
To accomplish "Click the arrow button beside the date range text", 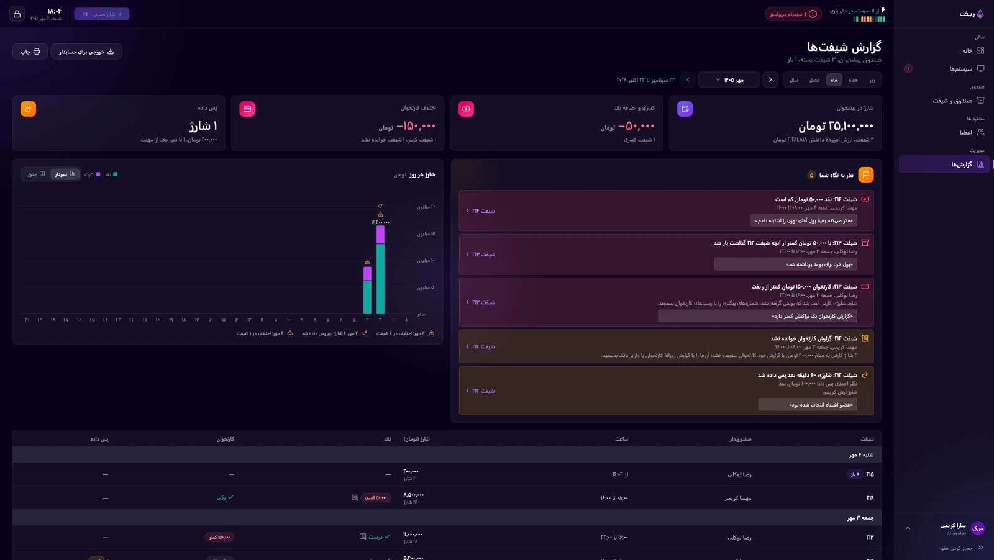I will [x=688, y=80].
